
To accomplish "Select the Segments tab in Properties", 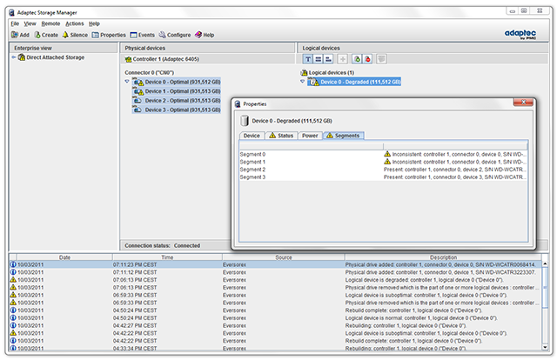I will tap(343, 136).
